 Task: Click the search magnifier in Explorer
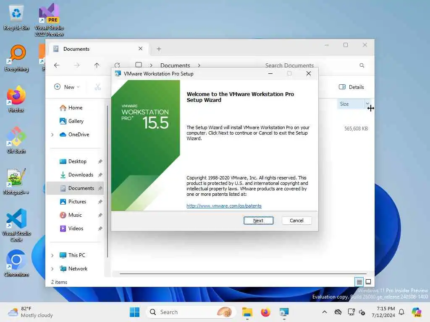click(362, 65)
